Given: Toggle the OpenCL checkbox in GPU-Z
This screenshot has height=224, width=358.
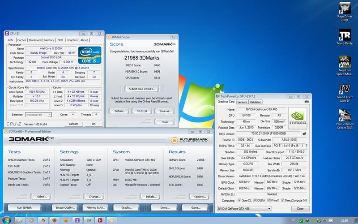Looking at the screenshot, I should point(239,200).
